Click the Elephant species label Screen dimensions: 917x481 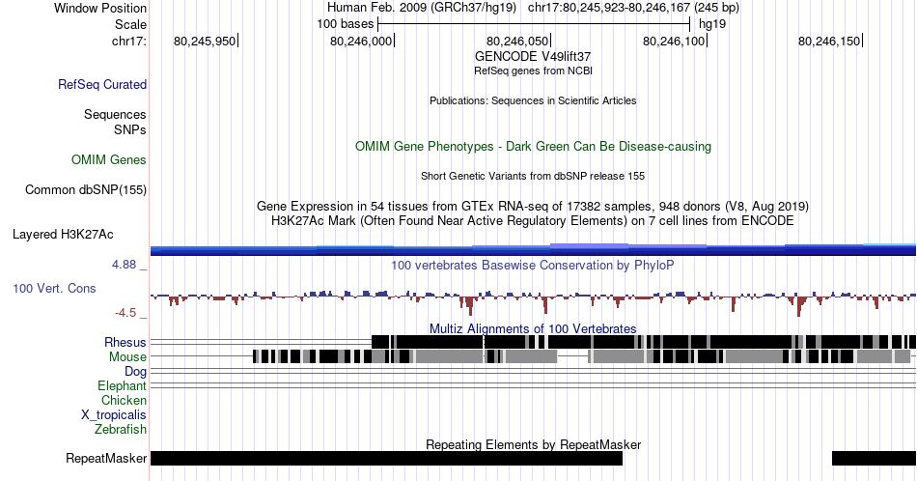[x=122, y=385]
